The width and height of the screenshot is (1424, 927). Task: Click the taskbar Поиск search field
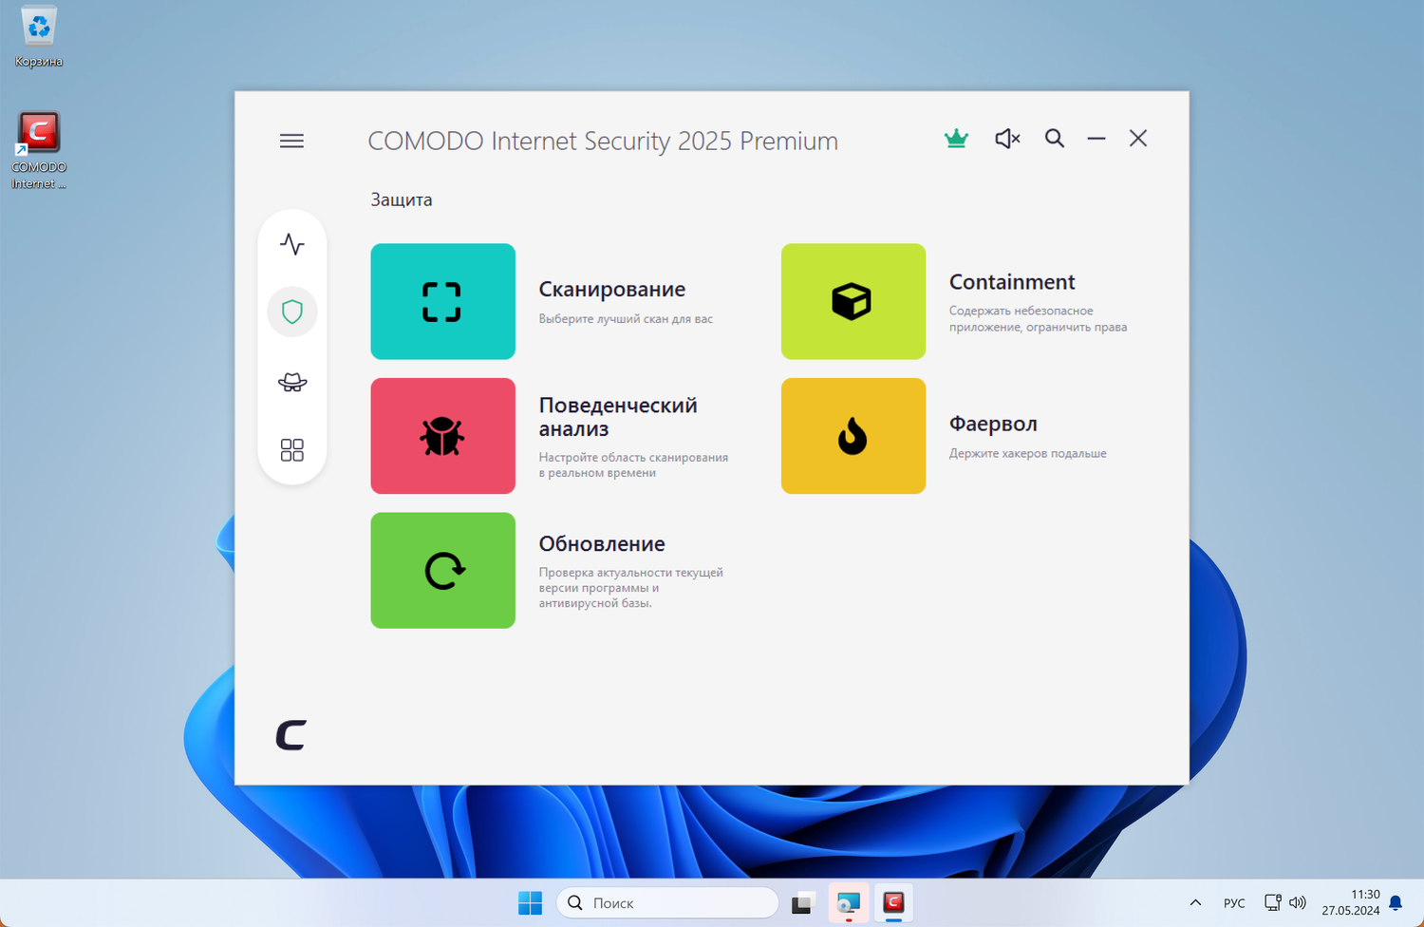click(667, 902)
